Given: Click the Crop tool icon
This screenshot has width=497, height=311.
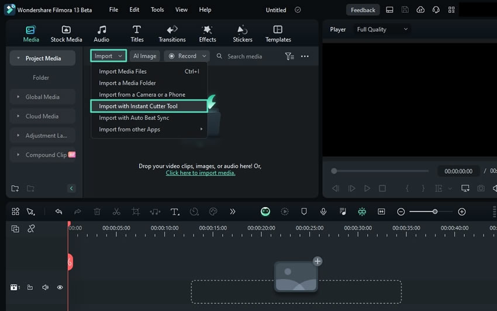Looking at the screenshot, I should coord(136,212).
